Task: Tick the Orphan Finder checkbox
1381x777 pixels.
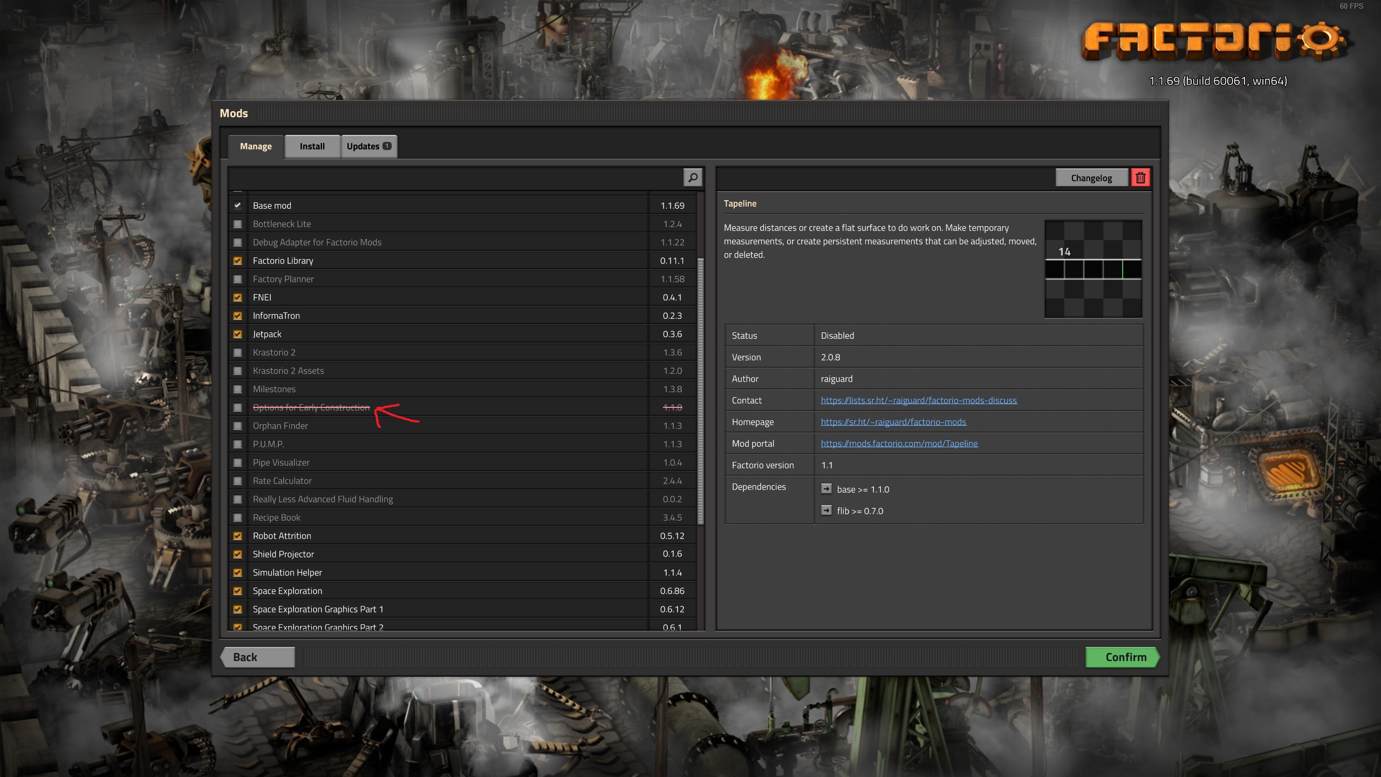Action: [237, 426]
